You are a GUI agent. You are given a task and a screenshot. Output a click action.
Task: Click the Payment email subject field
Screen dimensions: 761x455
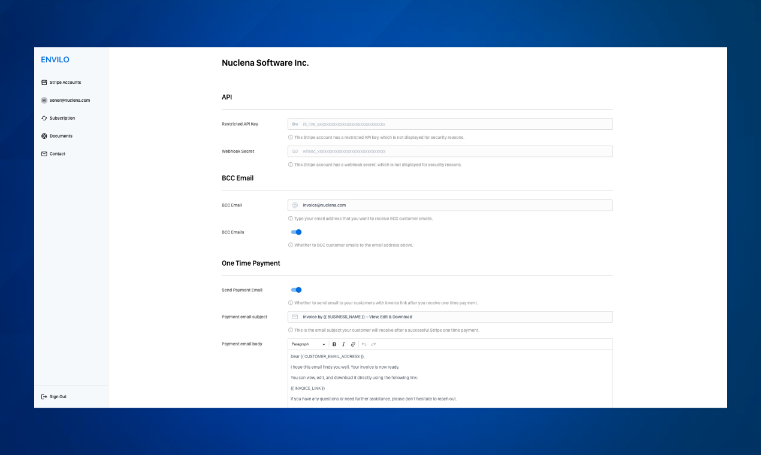(450, 317)
